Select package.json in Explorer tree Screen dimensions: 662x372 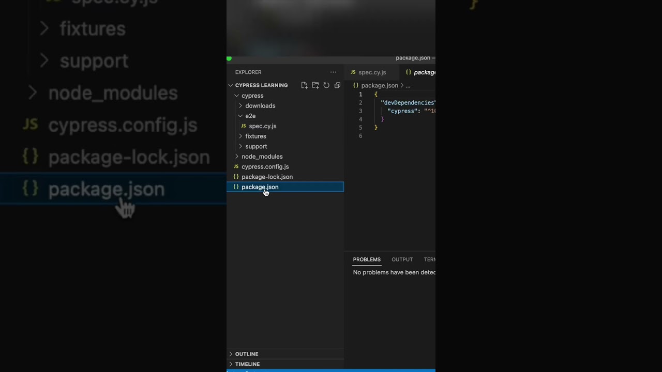point(285,187)
